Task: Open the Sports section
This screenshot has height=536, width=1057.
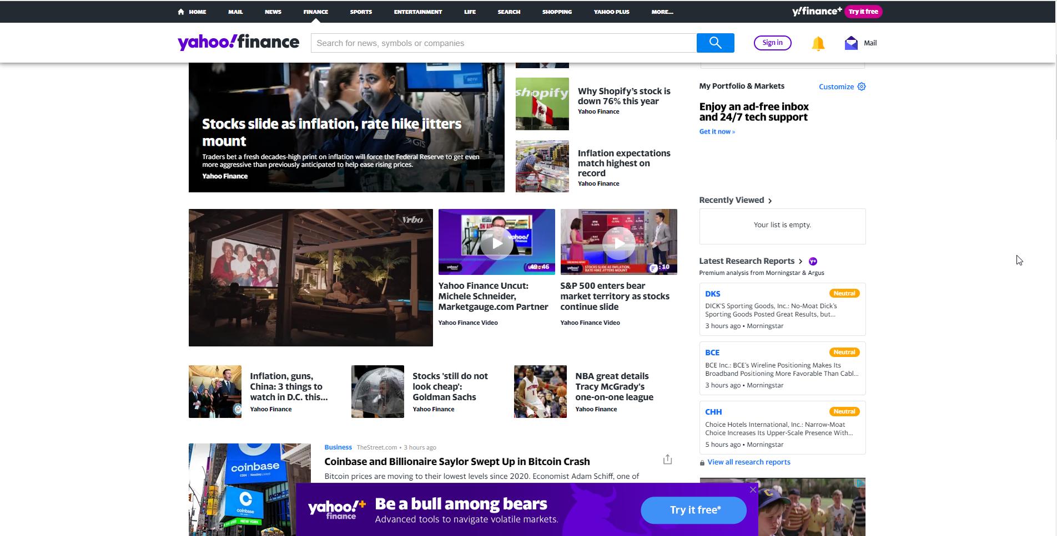Action: click(361, 12)
